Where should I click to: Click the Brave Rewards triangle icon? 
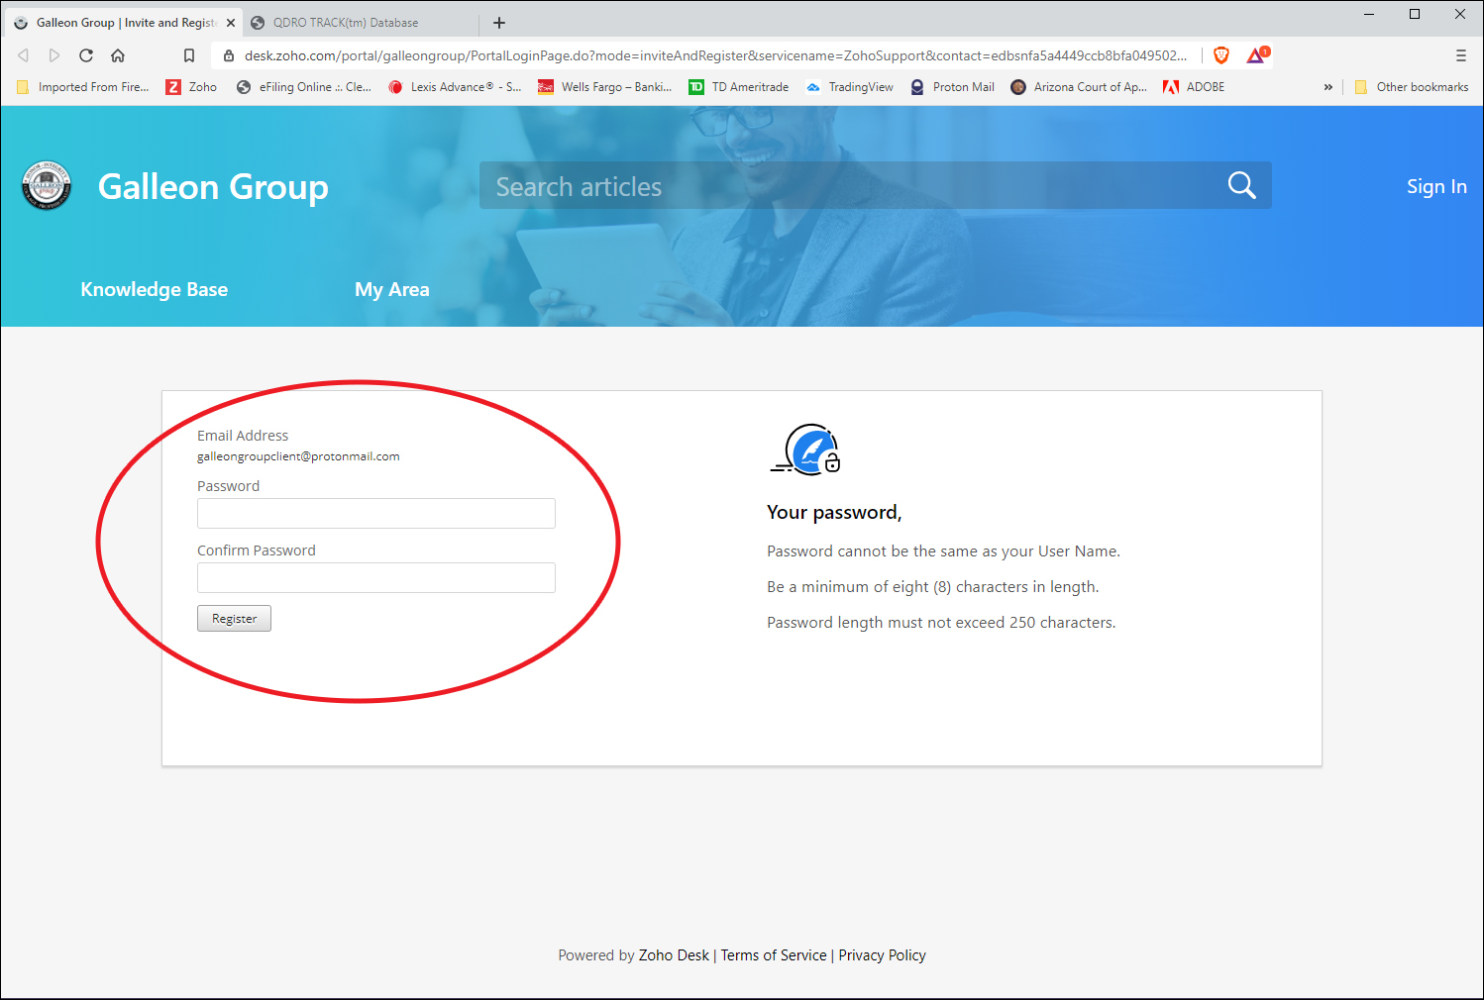[1256, 55]
